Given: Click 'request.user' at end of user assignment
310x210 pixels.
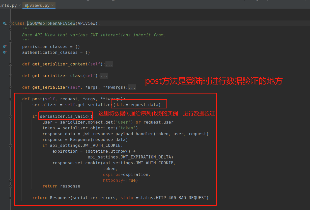Looking at the screenshot, I should point(158,122).
